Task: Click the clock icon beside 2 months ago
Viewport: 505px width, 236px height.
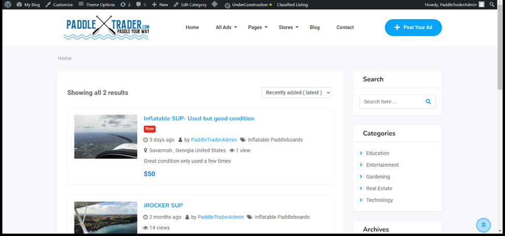Action: click(146, 217)
